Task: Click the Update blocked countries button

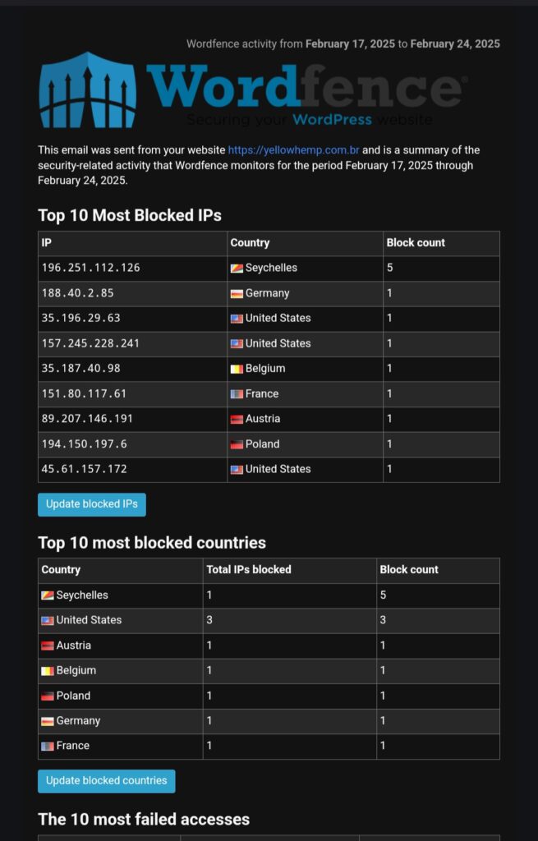Action: [106, 781]
